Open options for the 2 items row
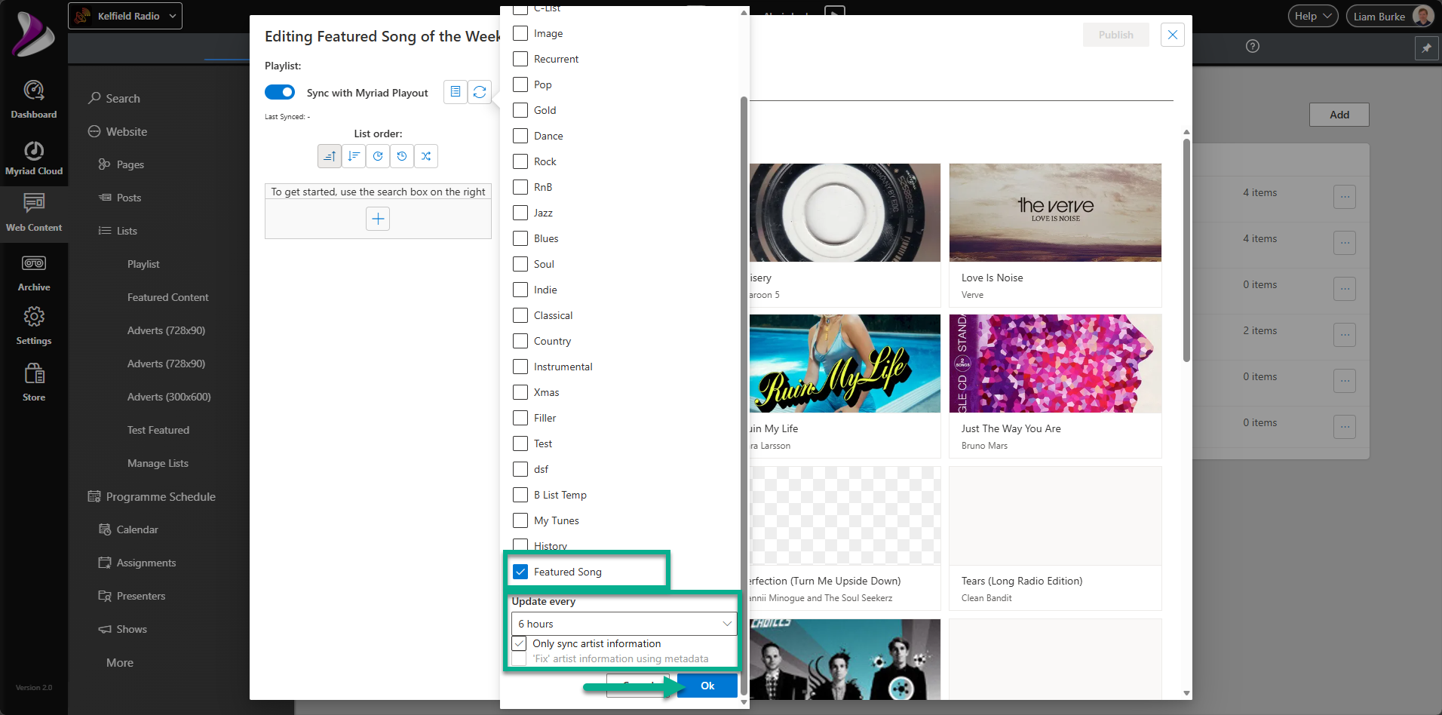The height and width of the screenshot is (715, 1442). tap(1345, 335)
